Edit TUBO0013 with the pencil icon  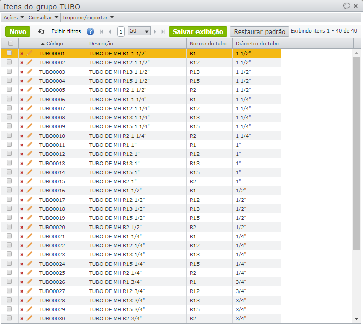(x=29, y=163)
